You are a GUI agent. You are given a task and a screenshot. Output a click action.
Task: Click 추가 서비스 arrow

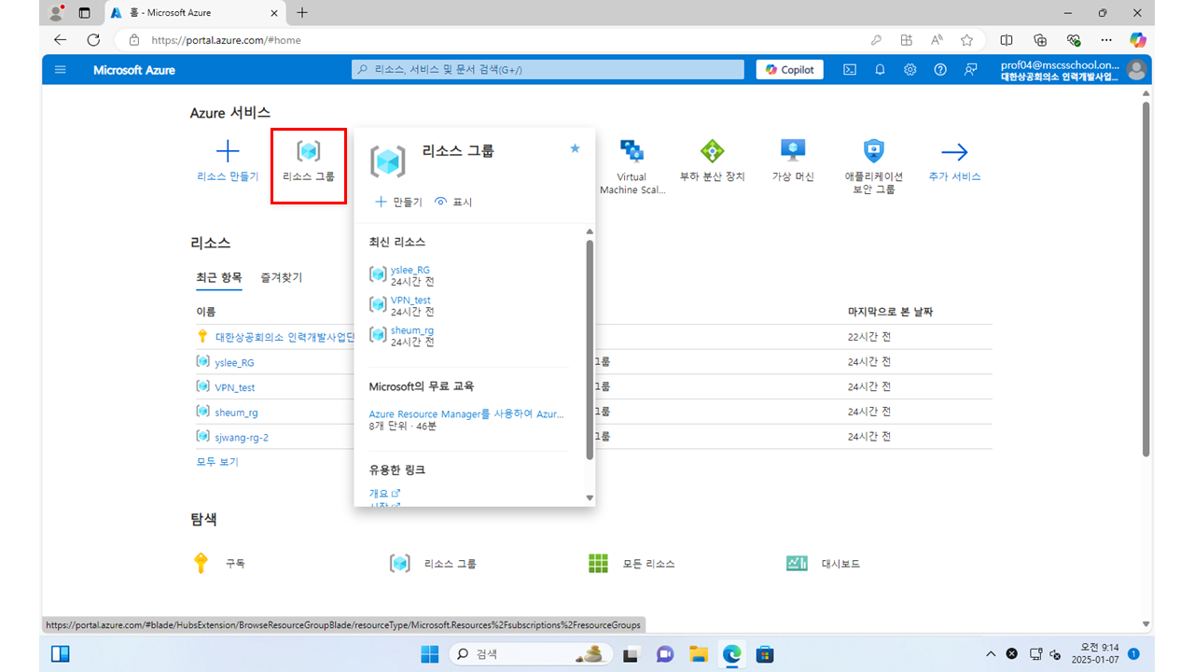[x=954, y=152]
